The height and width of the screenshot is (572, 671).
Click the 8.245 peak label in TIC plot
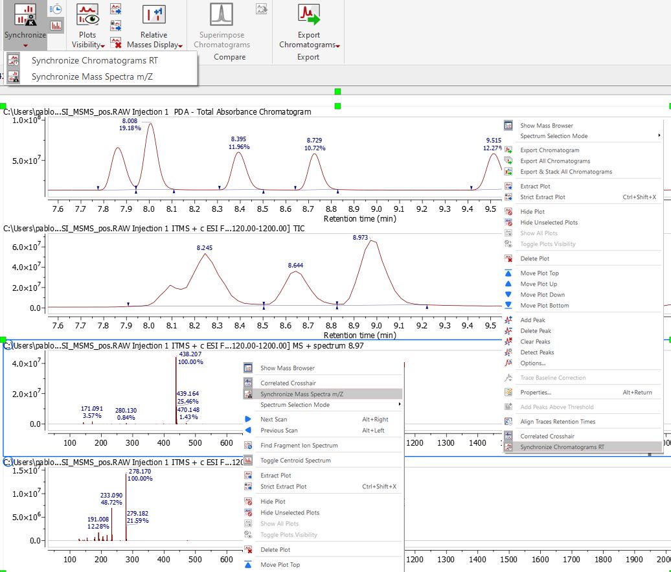(205, 247)
